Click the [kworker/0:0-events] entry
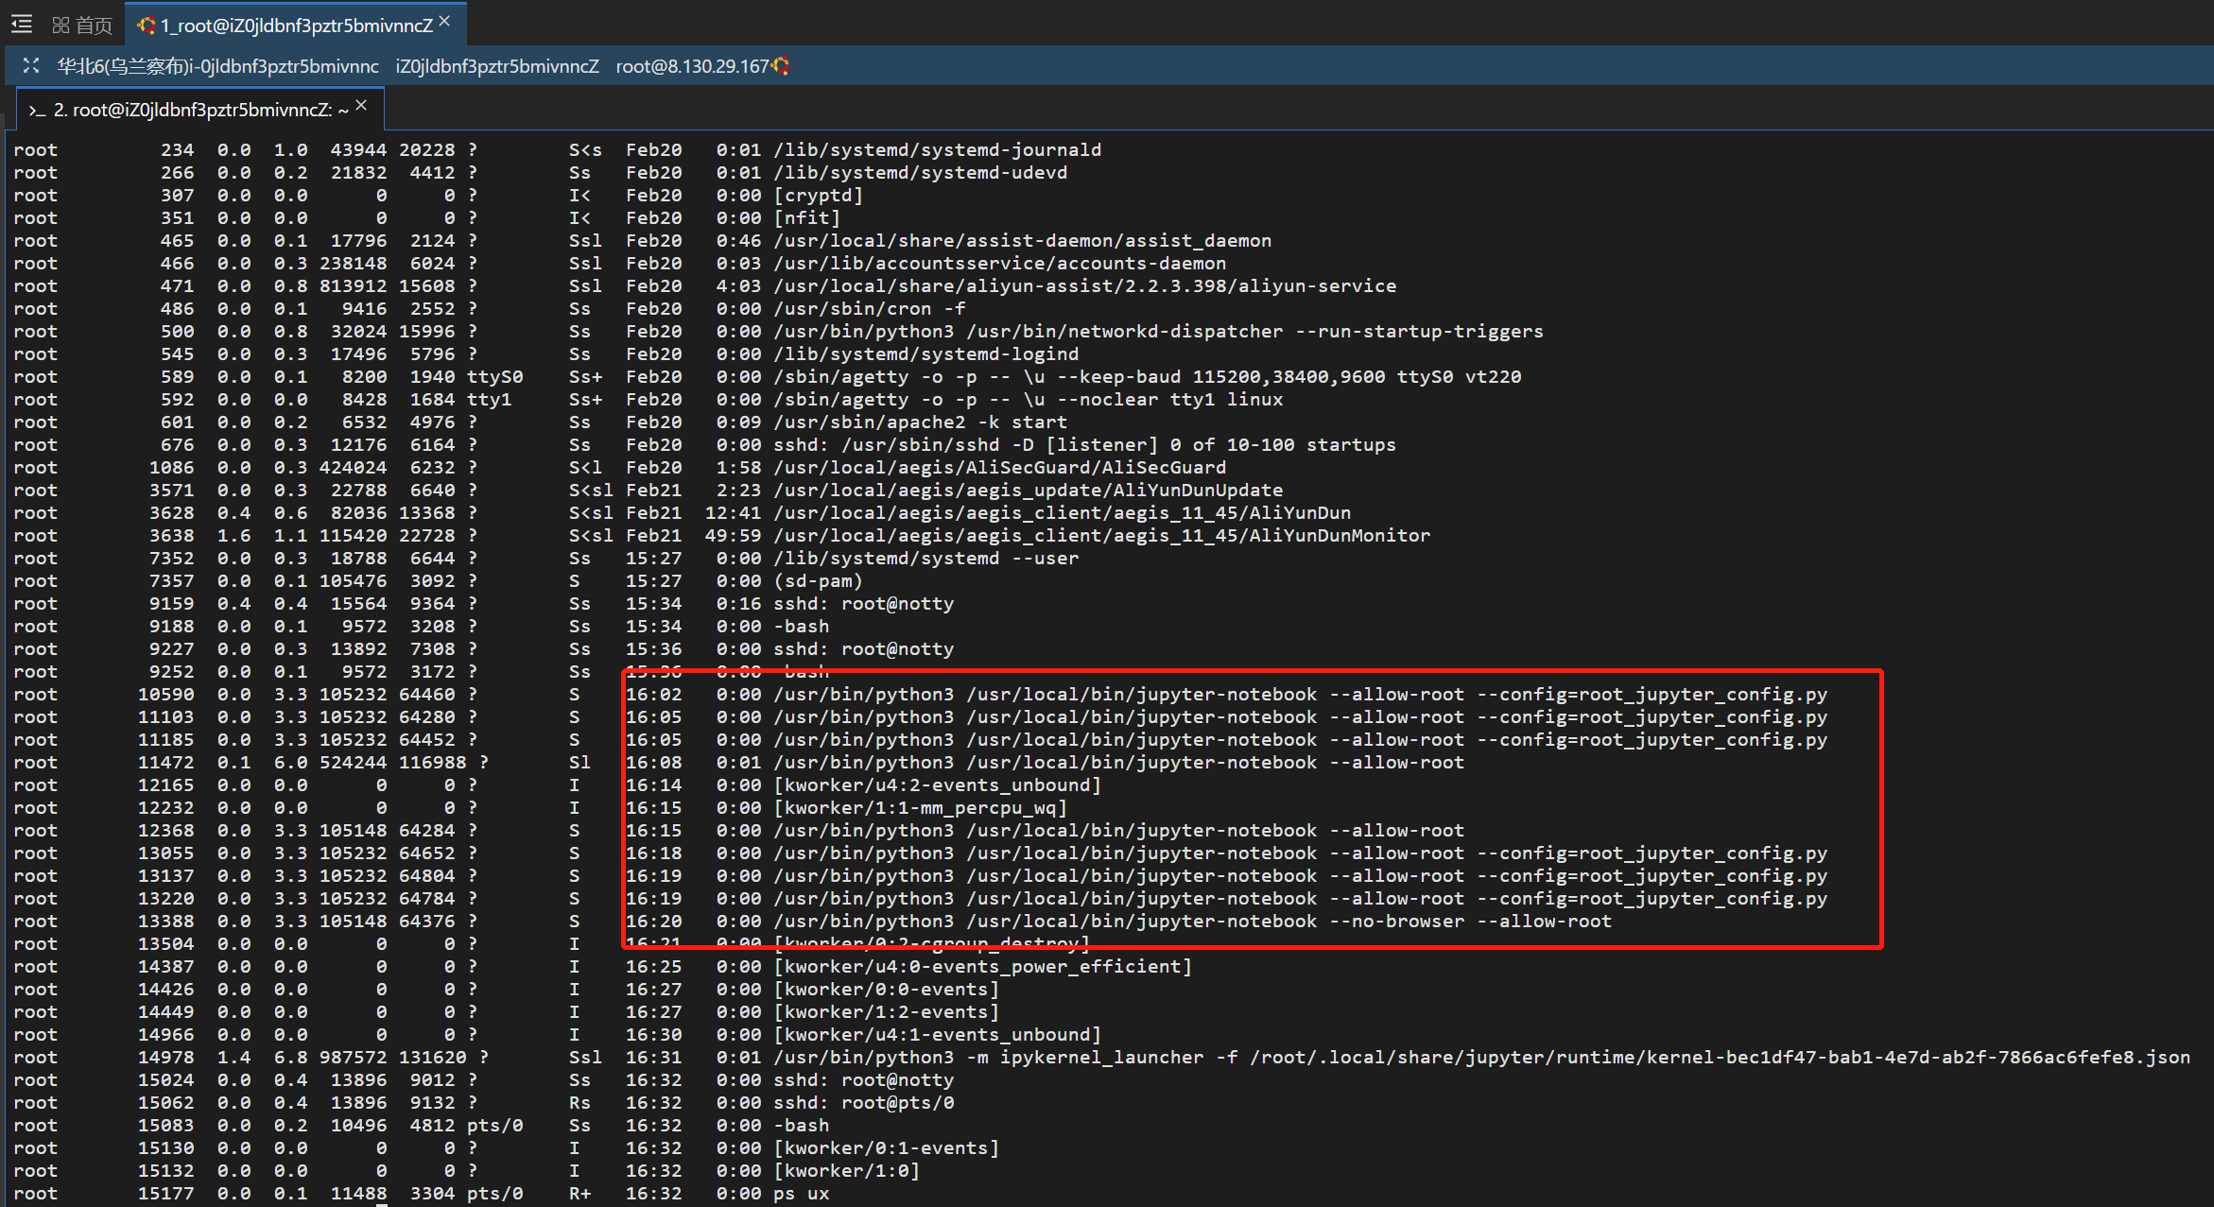2214x1207 pixels. [887, 990]
